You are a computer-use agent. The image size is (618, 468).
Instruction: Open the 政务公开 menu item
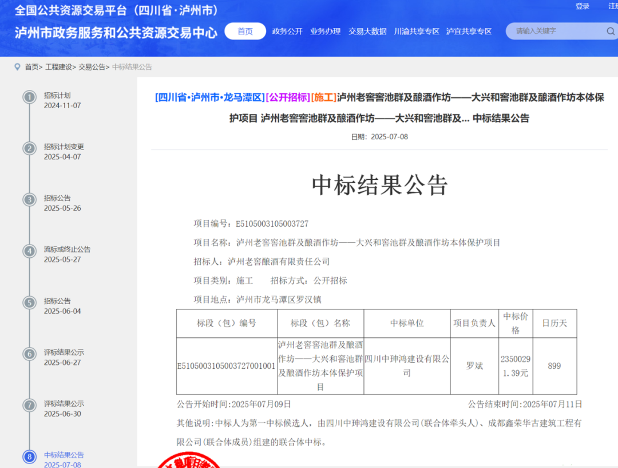coord(287,32)
